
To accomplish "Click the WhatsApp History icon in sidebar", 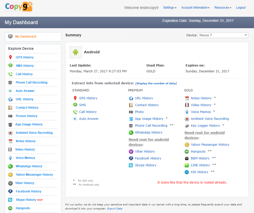I will [x=10, y=166].
